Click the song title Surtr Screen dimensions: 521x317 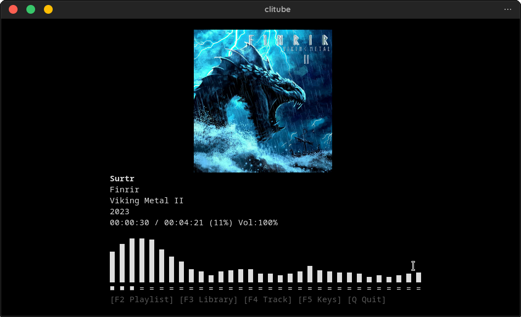pyautogui.click(x=122, y=179)
